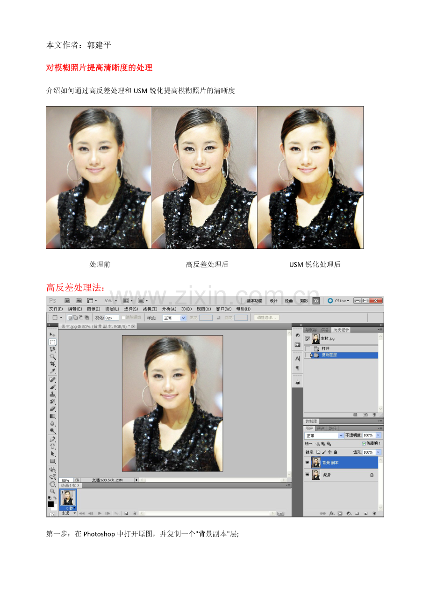
Task: Select the Crop tool
Action: tap(52, 363)
